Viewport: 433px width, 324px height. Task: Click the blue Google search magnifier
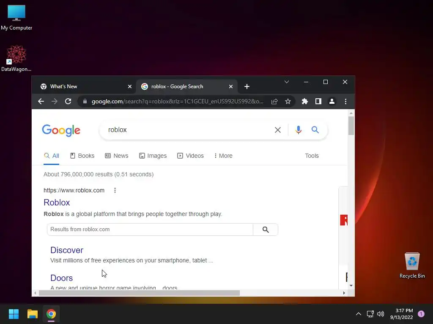[315, 130]
